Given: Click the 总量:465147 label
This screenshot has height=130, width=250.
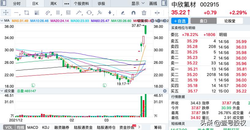Looking at the screenshot, I should 26,91.
